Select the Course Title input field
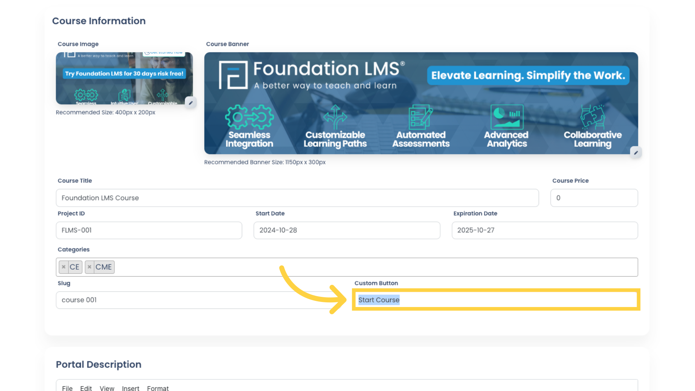Image resolution: width=695 pixels, height=391 pixels. click(298, 198)
